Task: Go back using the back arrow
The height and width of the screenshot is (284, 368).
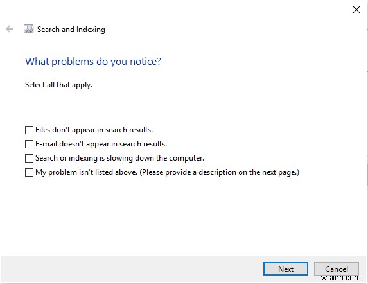Action: (x=10, y=29)
